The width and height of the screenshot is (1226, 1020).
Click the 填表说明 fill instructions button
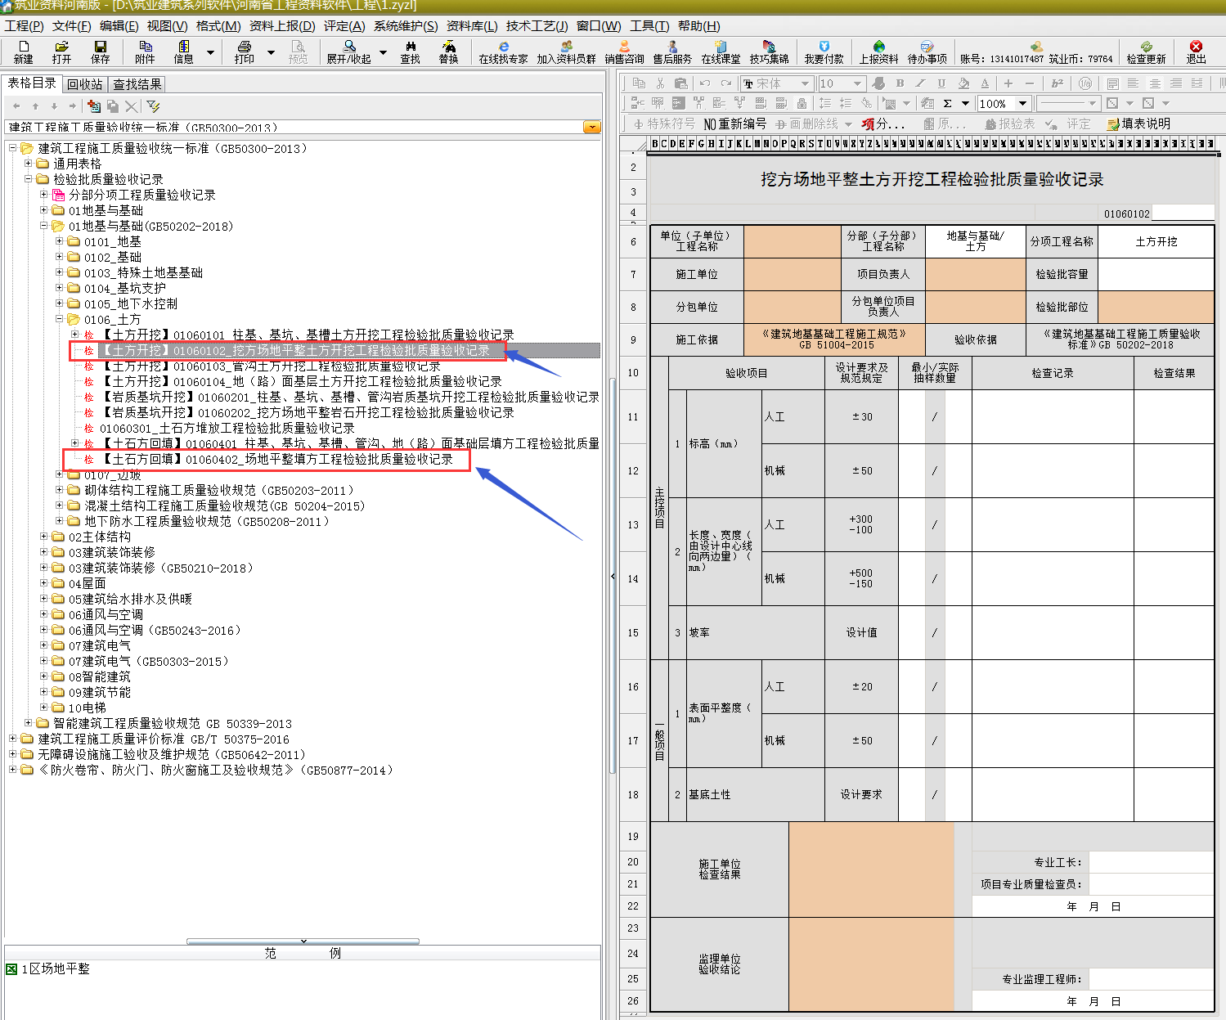(1138, 124)
